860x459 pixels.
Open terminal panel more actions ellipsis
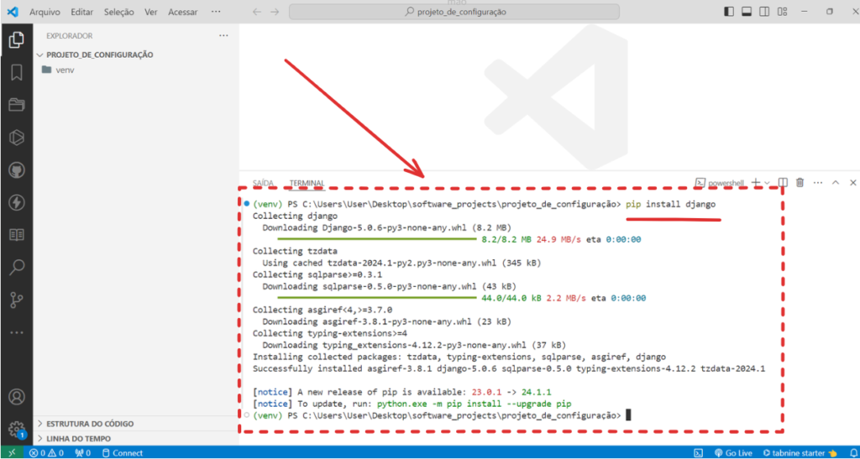click(818, 182)
